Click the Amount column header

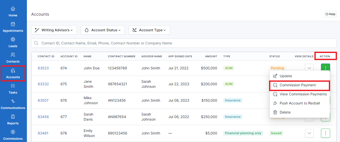point(211,56)
